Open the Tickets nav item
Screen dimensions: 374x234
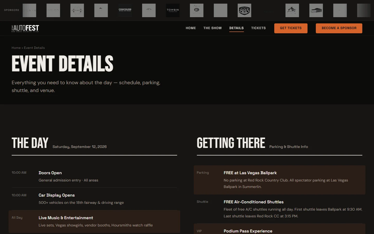tap(258, 28)
